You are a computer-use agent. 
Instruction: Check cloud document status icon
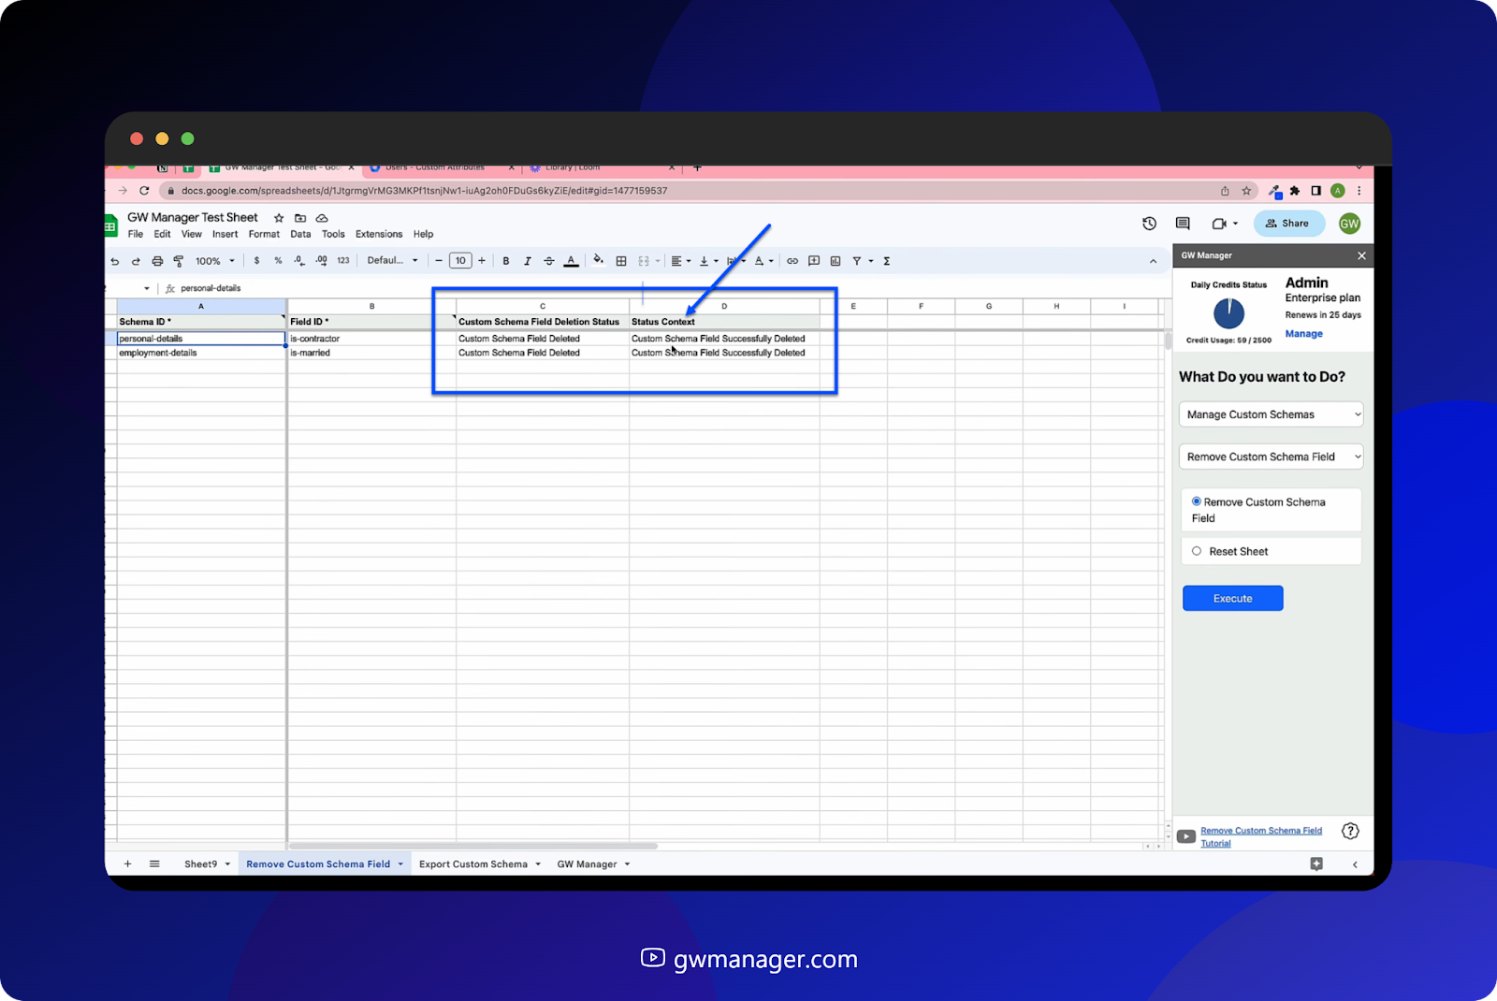point(322,218)
